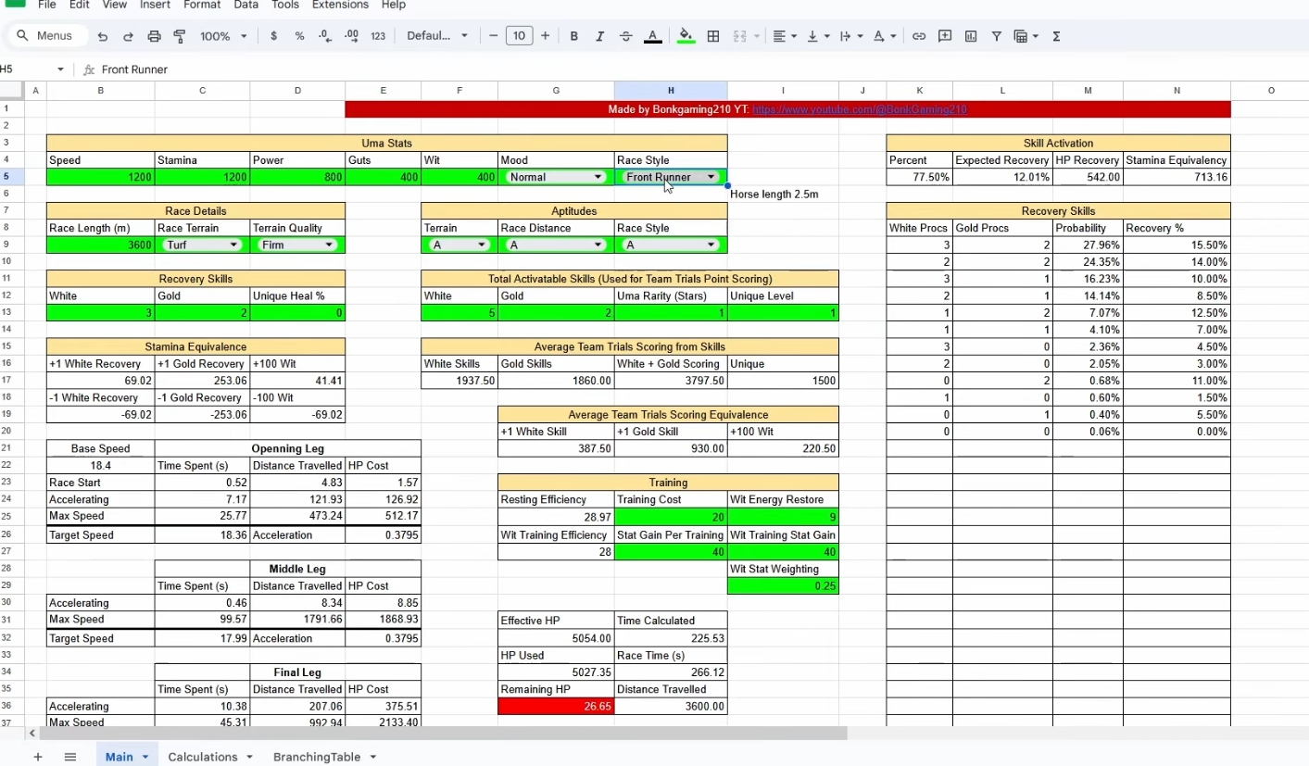Open the Text rotation dropdown
This screenshot has width=1309, height=766.
click(885, 36)
